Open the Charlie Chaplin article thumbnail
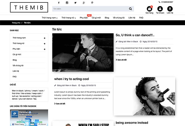 tap(83, 52)
